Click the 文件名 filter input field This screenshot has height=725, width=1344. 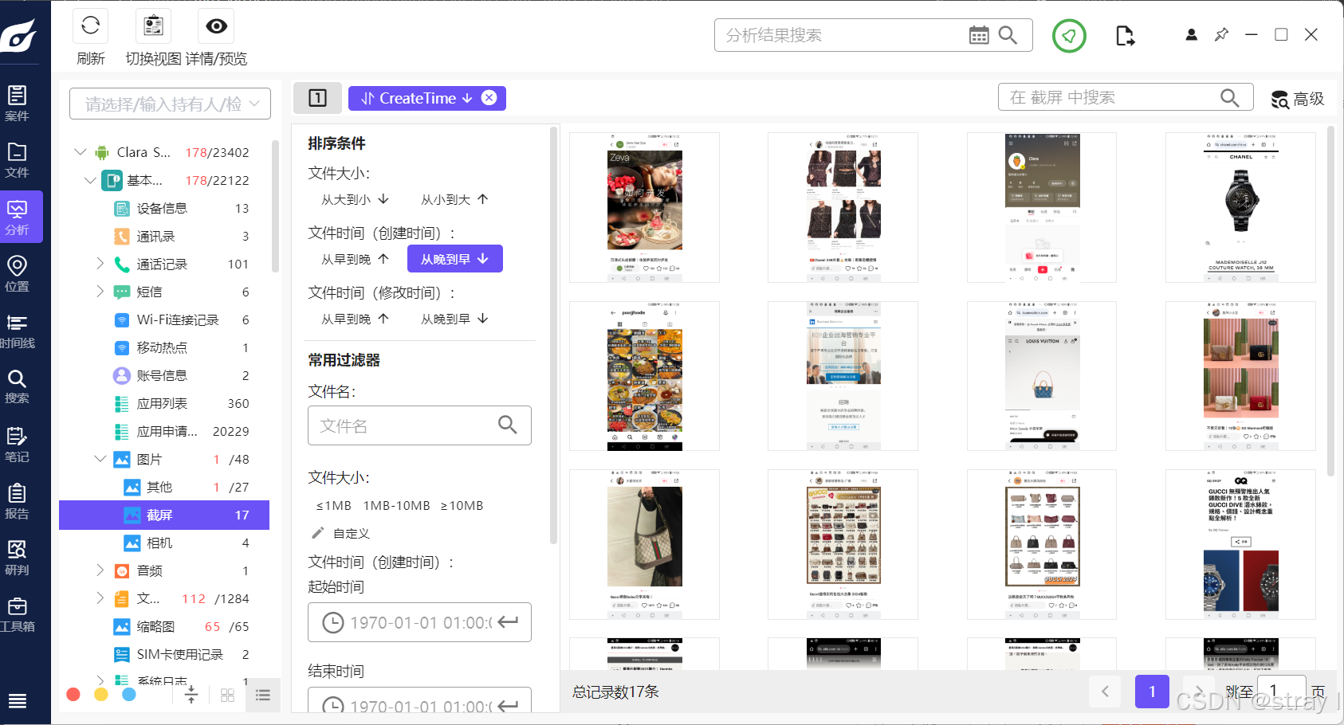tap(419, 425)
